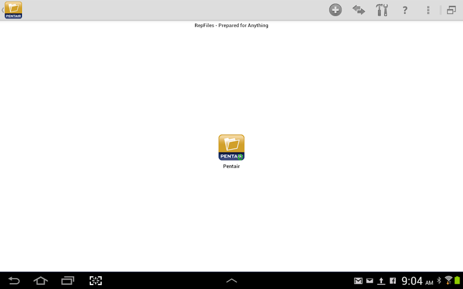
Task: Tap the 'Pentair' label under the folder
Action: click(231, 166)
